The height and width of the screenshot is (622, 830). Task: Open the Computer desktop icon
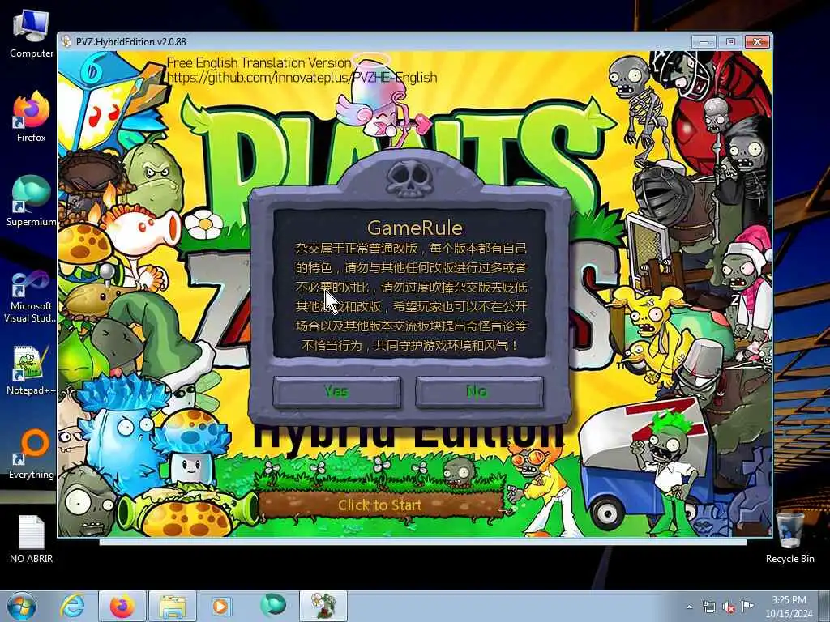point(32,35)
